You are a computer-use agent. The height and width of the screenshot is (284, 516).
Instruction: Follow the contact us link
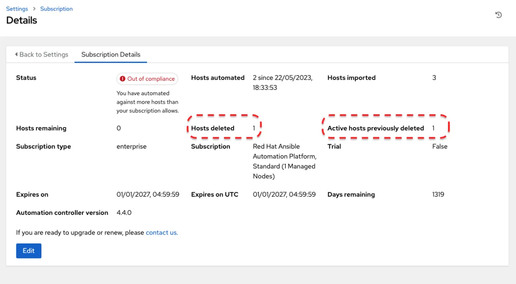coord(161,232)
